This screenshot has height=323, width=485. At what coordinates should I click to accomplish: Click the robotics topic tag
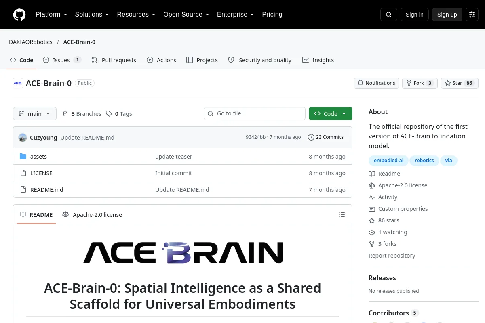pos(424,161)
